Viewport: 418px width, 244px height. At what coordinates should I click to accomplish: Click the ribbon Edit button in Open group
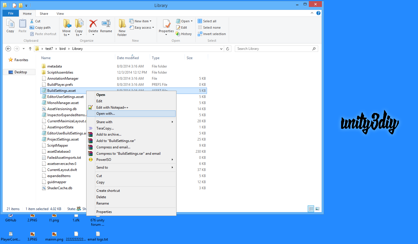(x=182, y=28)
